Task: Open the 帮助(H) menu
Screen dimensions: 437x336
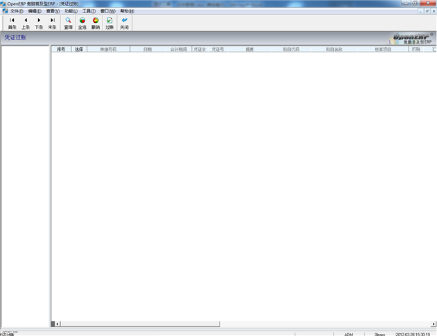Action: pos(127,11)
